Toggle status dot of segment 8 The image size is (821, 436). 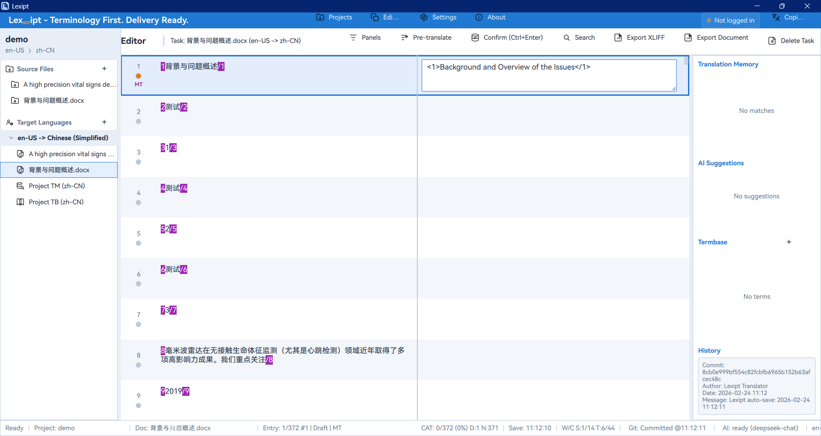coord(139,365)
